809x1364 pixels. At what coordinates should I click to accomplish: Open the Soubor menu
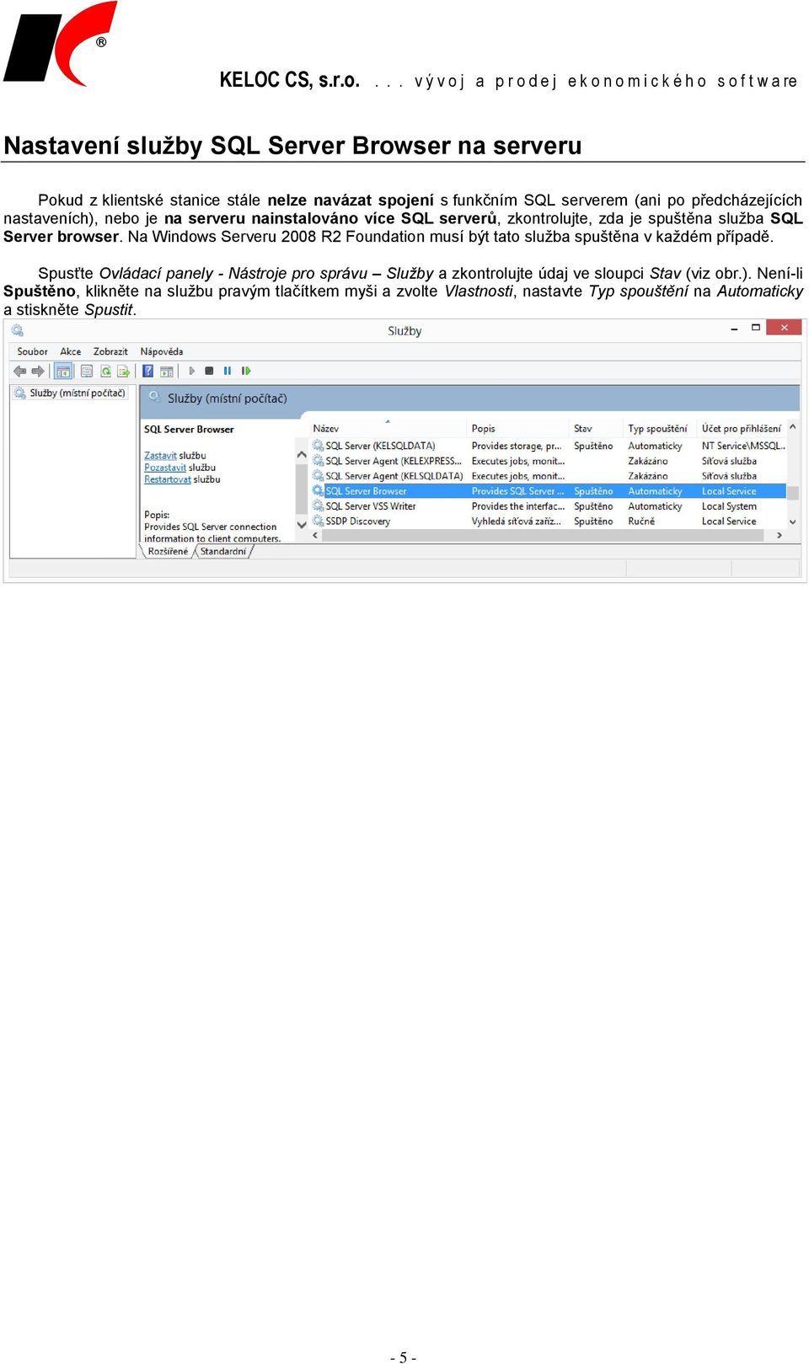pyautogui.click(x=32, y=351)
